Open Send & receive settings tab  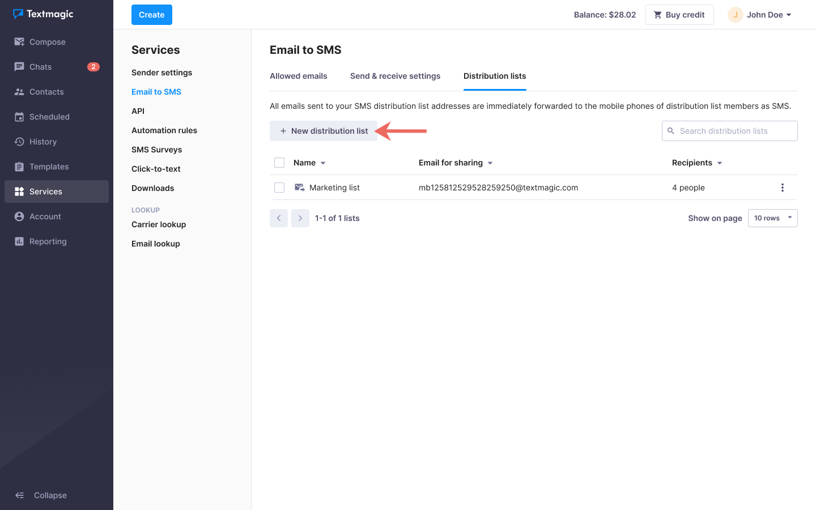[395, 76]
